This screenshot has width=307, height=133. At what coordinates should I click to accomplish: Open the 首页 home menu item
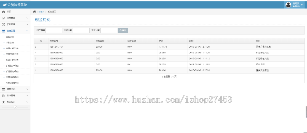click(x=15, y=12)
